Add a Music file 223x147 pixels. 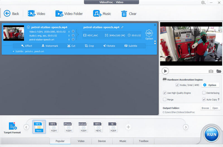[102, 14]
